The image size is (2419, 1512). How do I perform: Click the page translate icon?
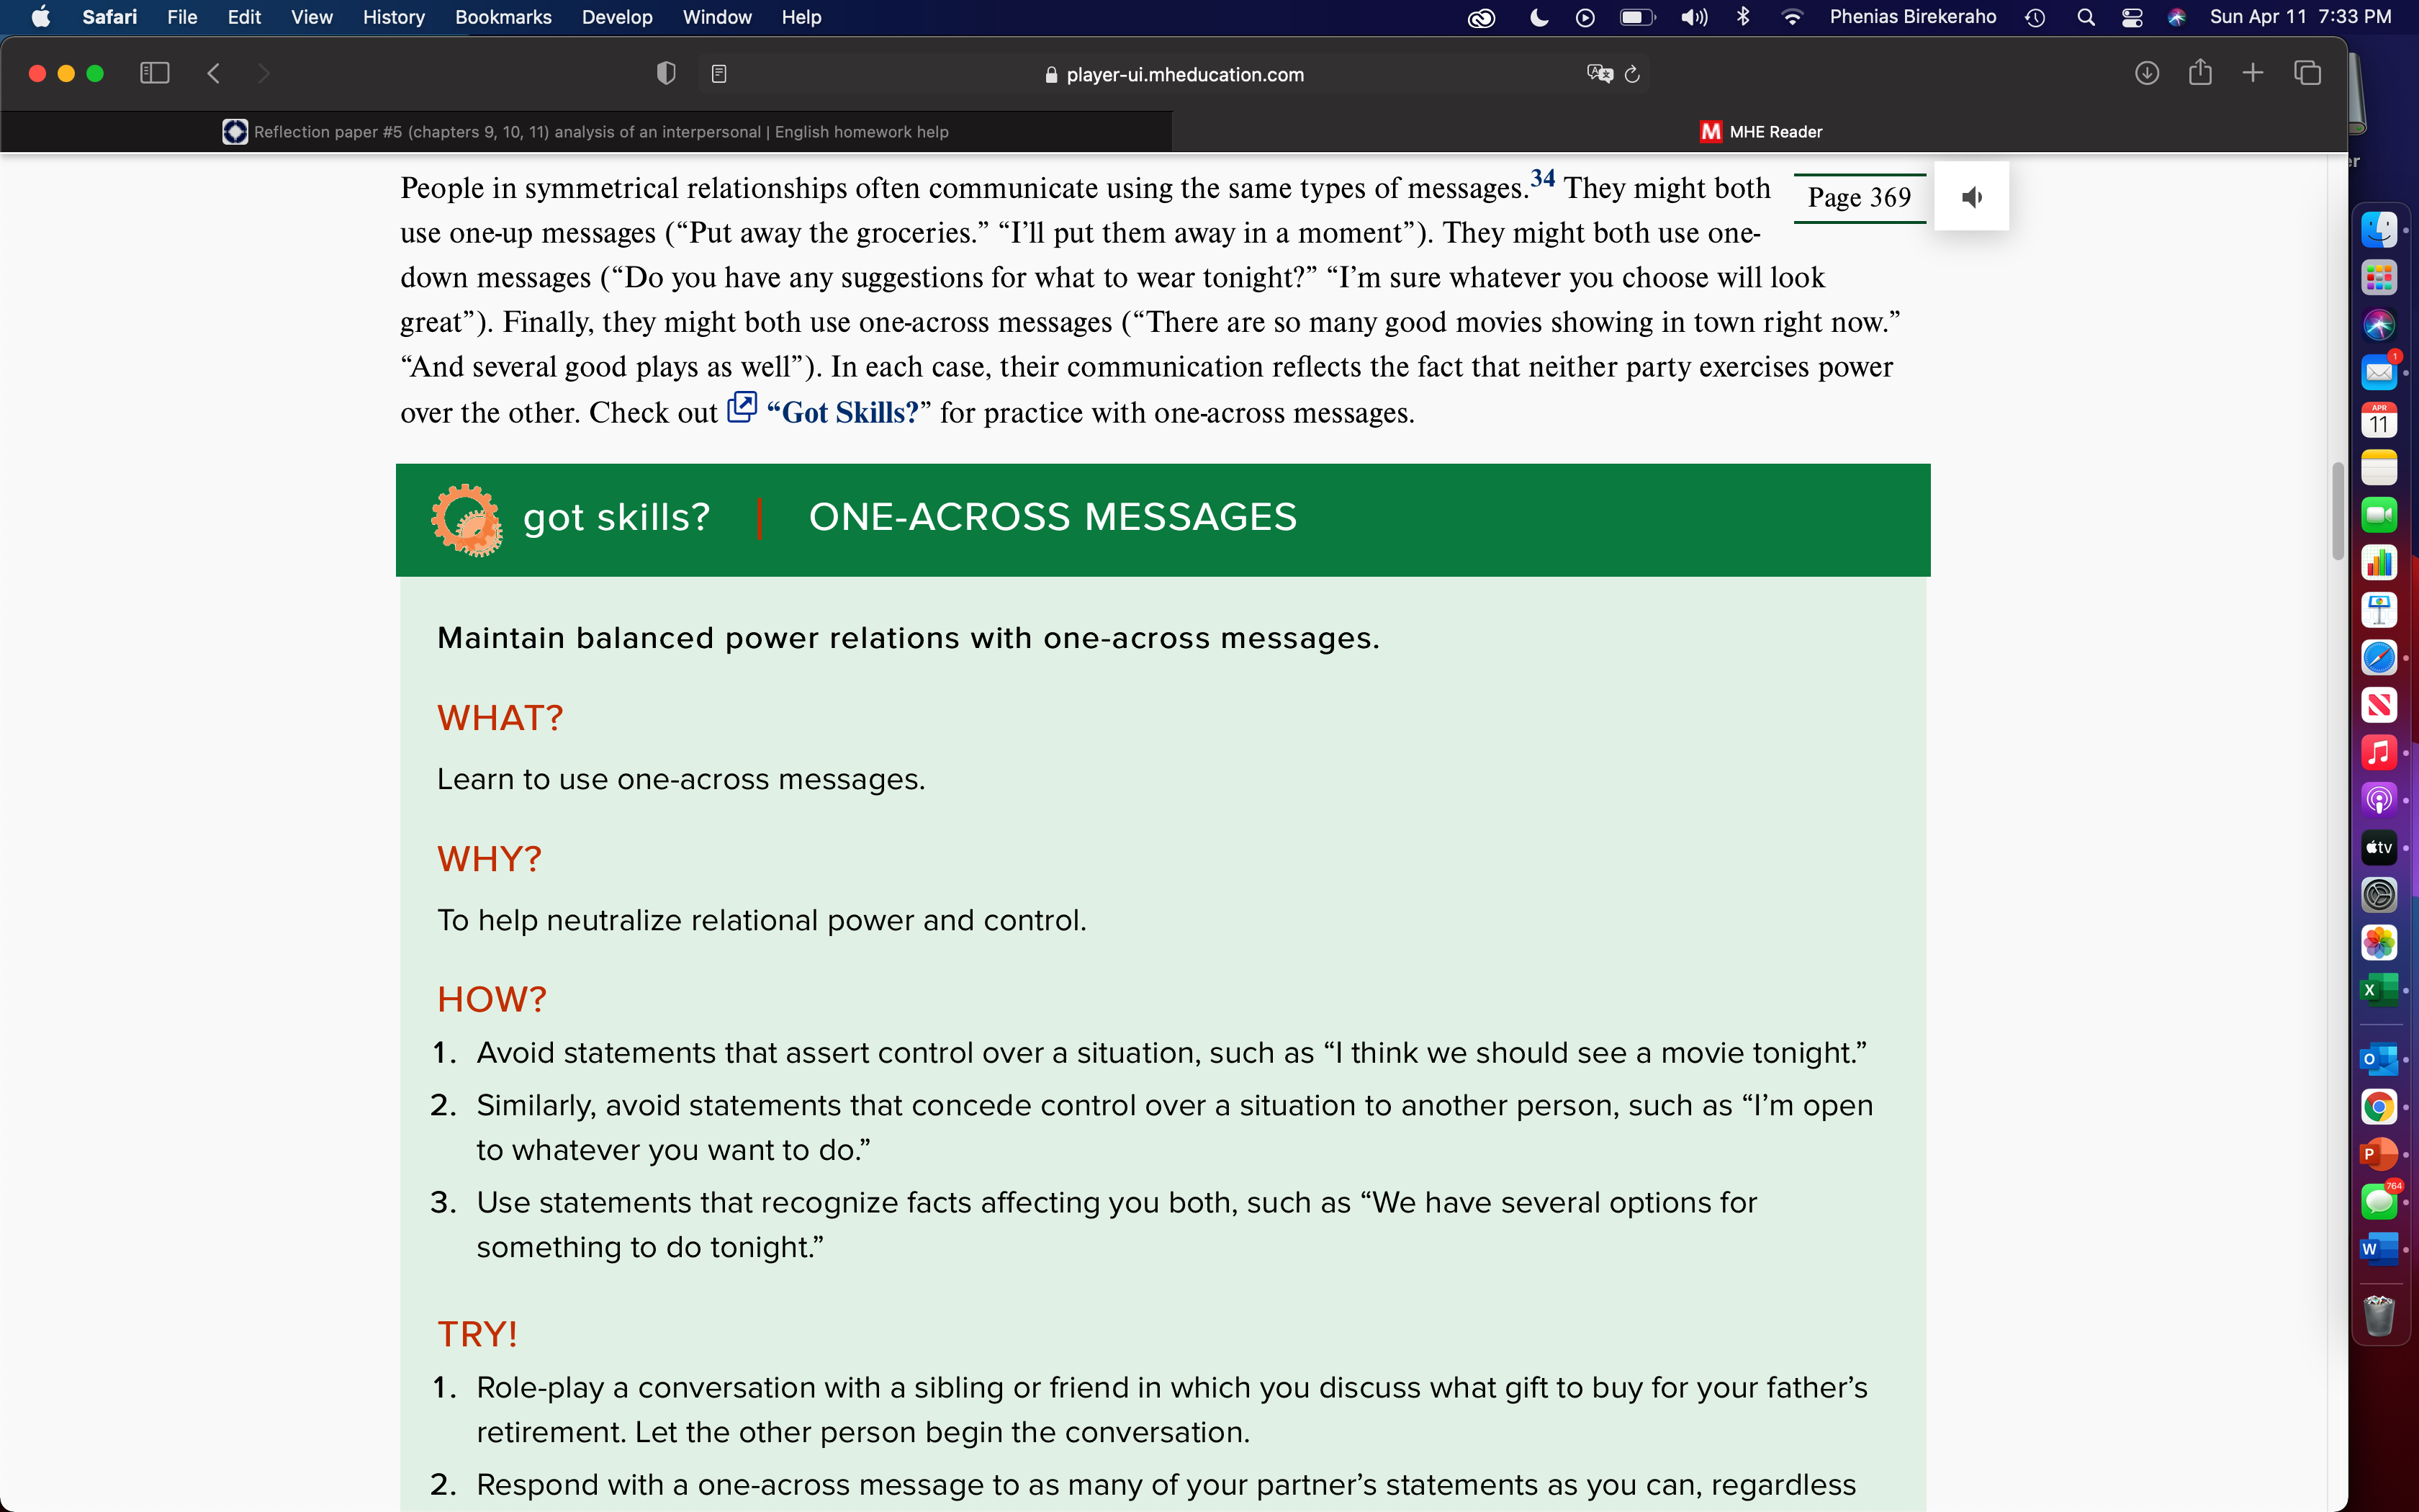[x=1599, y=74]
